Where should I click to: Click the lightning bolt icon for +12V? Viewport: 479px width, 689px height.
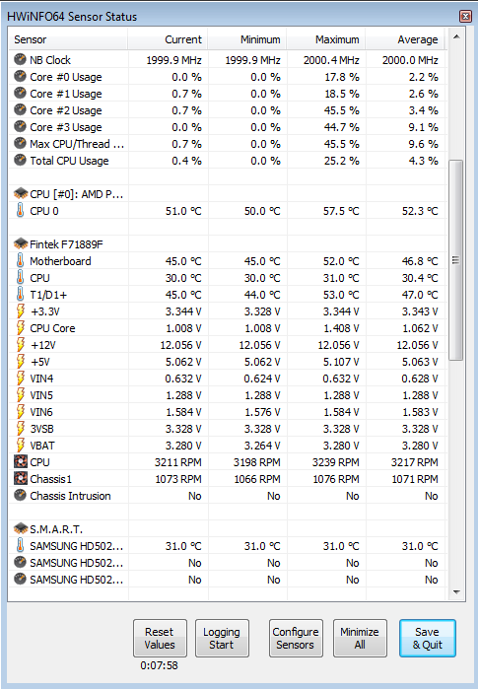[x=21, y=345]
